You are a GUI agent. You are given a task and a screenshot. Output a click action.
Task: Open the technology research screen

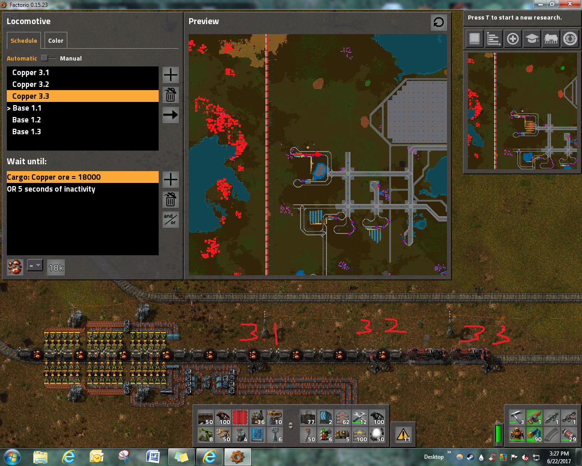(532, 39)
